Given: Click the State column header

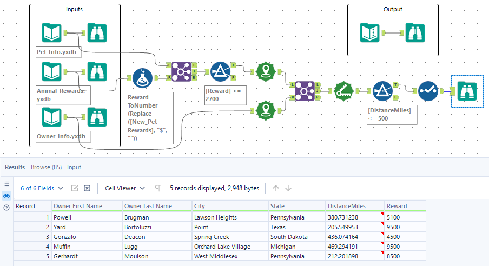Looking at the screenshot, I should click(297, 206).
